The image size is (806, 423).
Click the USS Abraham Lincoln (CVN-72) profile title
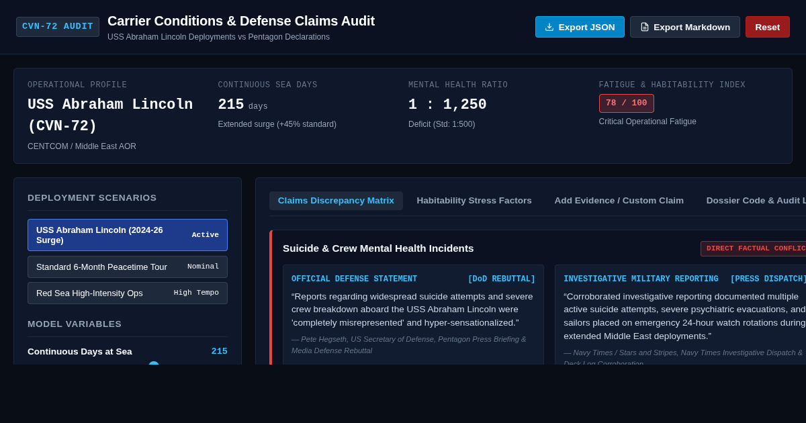[x=110, y=115]
